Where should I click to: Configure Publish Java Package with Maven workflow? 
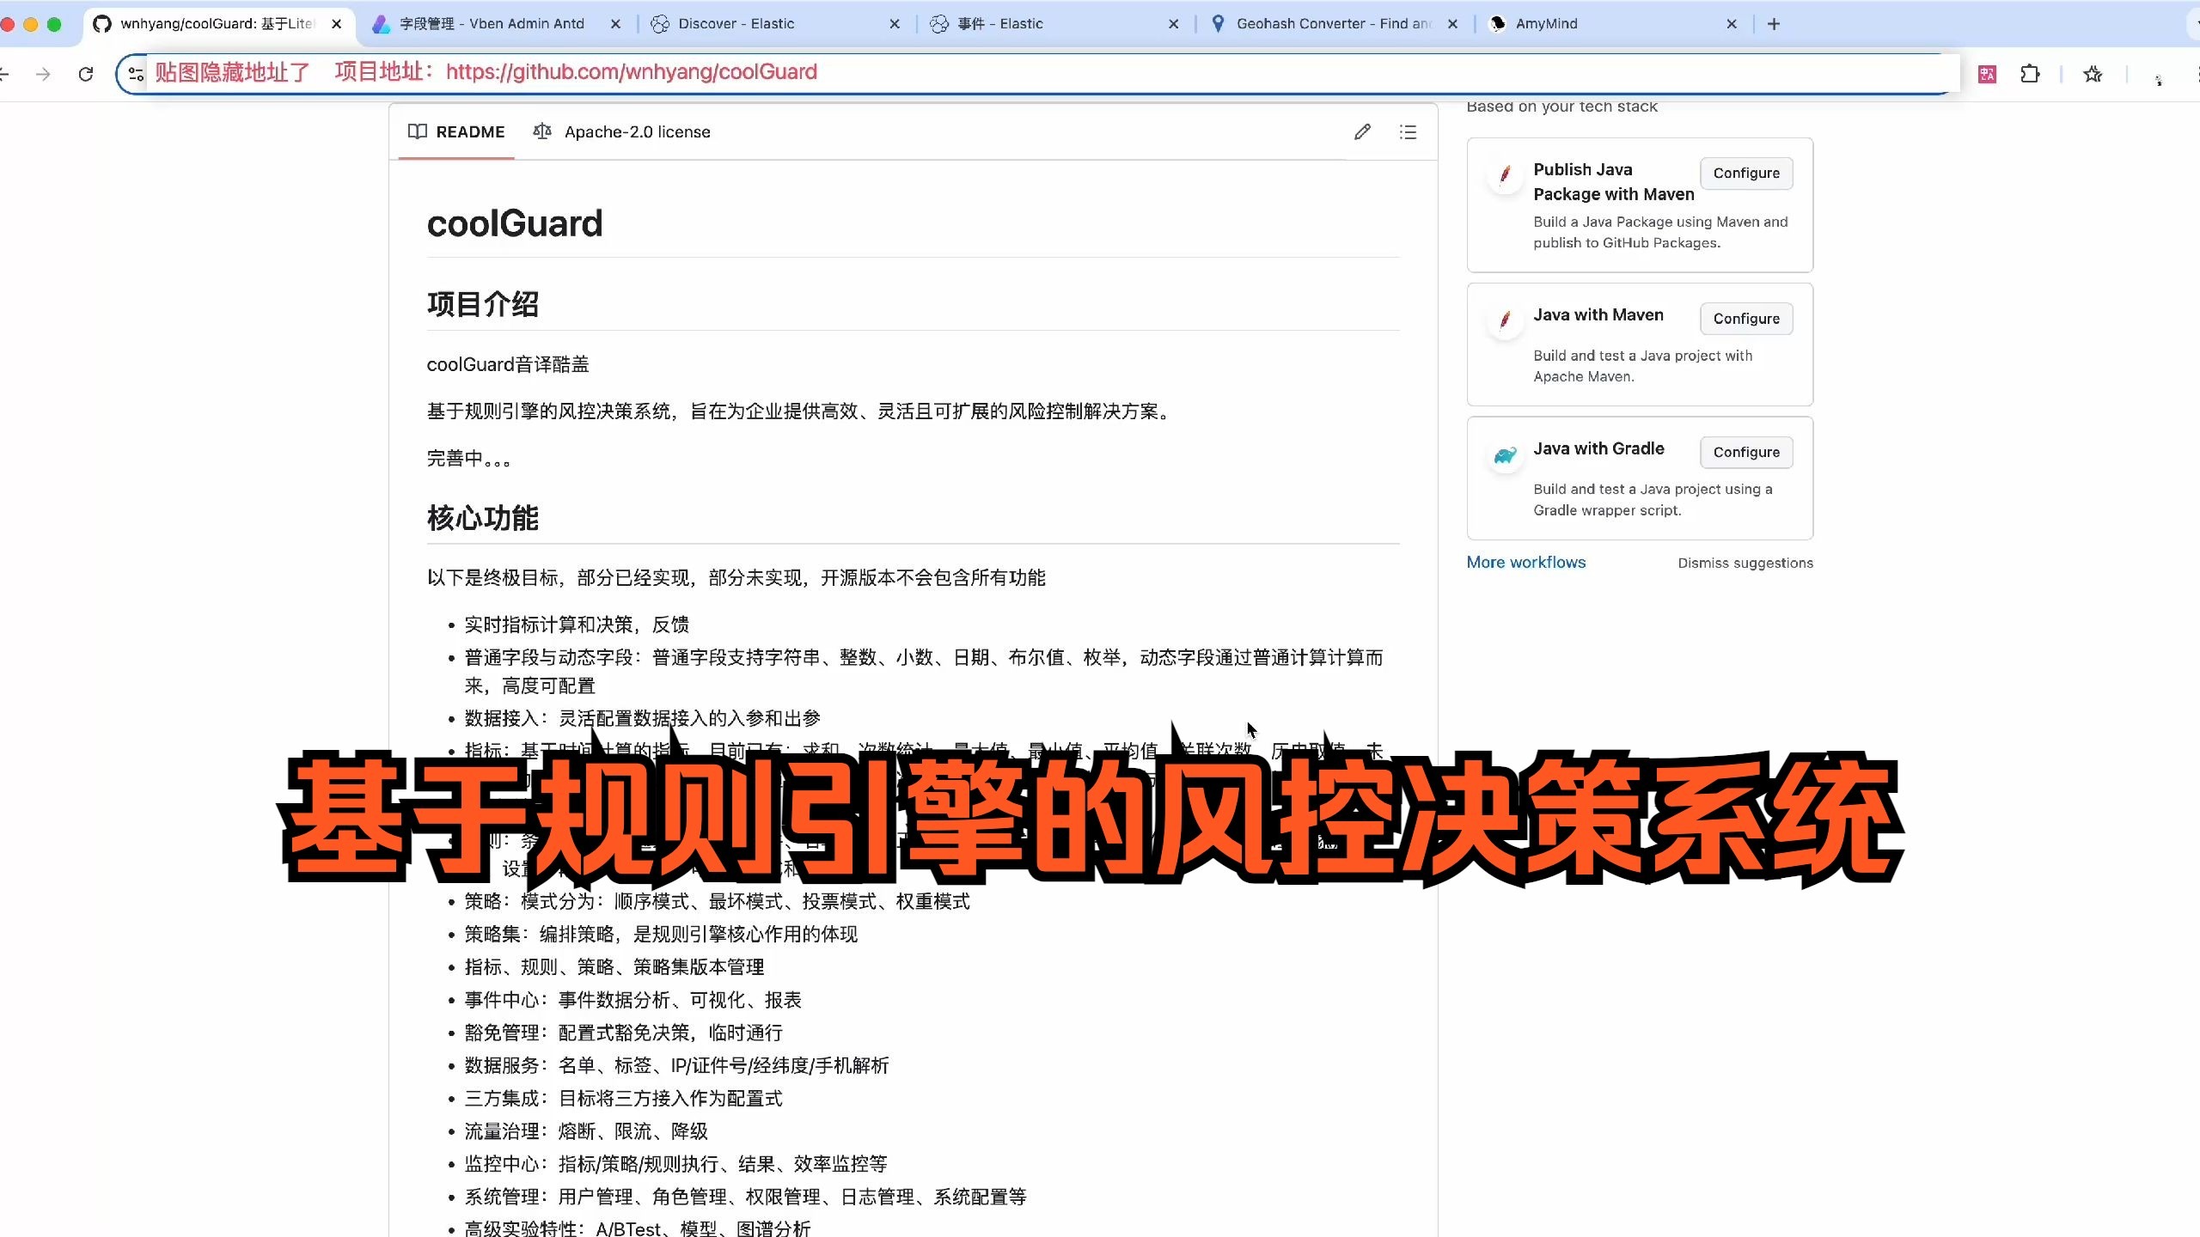point(1746,174)
